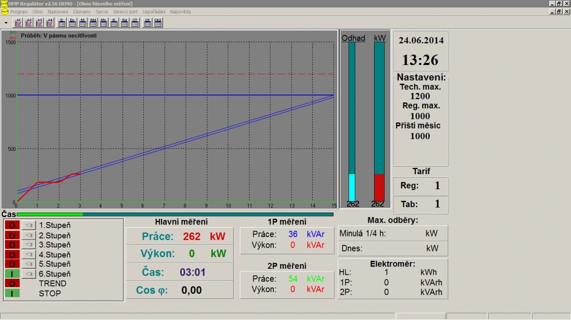Open the Uspořádání menu

pos(154,12)
